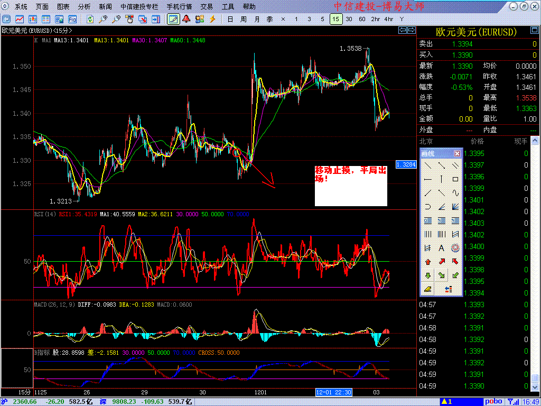Click the tick list scrollbar down arrow
The height and width of the screenshot is (406, 541).
tap(535, 386)
